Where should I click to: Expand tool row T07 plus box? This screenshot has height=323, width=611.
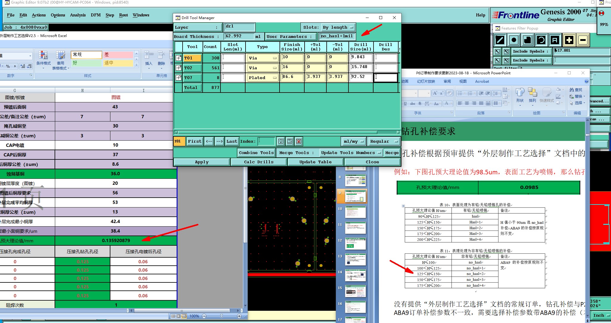[x=178, y=78]
